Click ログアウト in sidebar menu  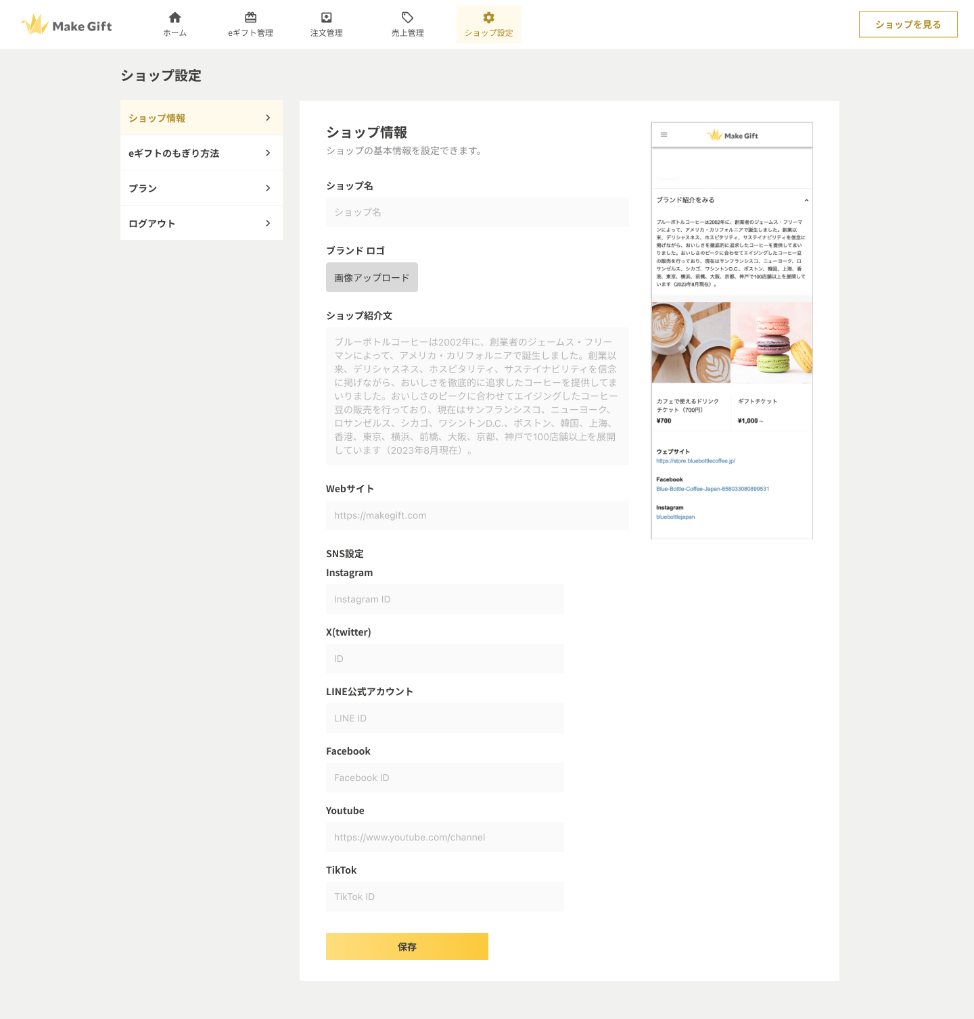coord(201,224)
